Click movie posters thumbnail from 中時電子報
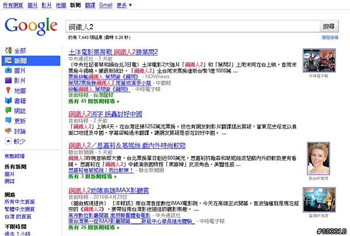Image resolution: width=350 pixels, height=236 pixels. pyautogui.click(x=319, y=61)
